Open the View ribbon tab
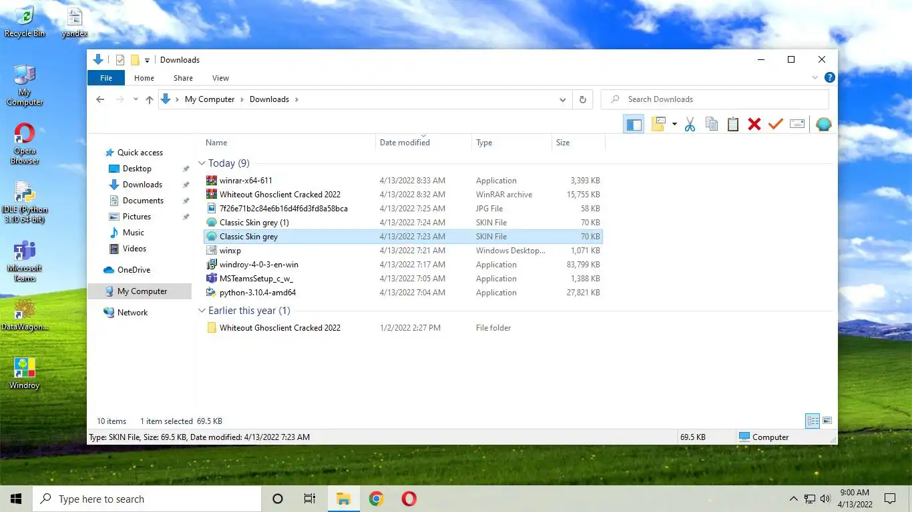 [x=220, y=78]
